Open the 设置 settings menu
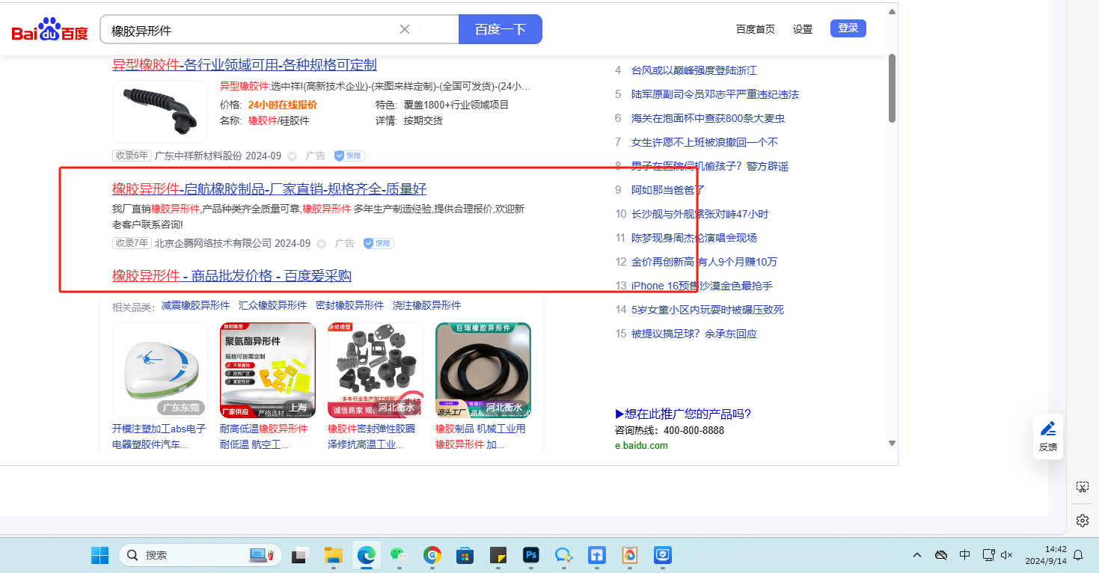1099x573 pixels. (803, 29)
